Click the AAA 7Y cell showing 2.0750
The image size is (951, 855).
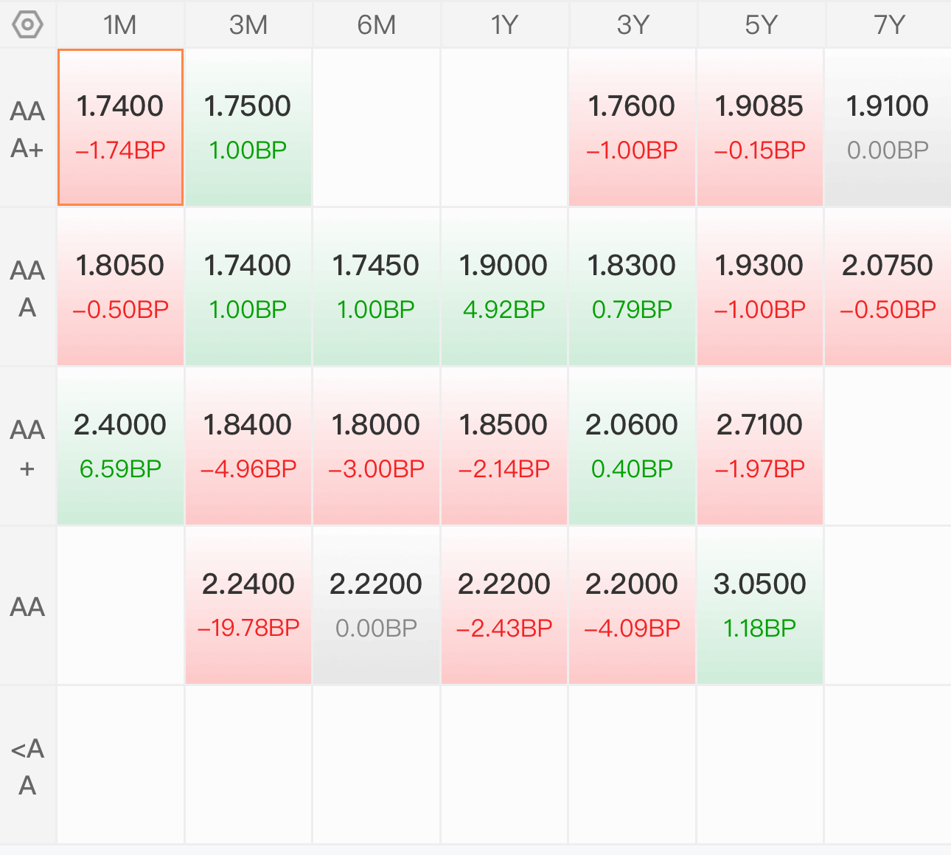click(x=888, y=287)
